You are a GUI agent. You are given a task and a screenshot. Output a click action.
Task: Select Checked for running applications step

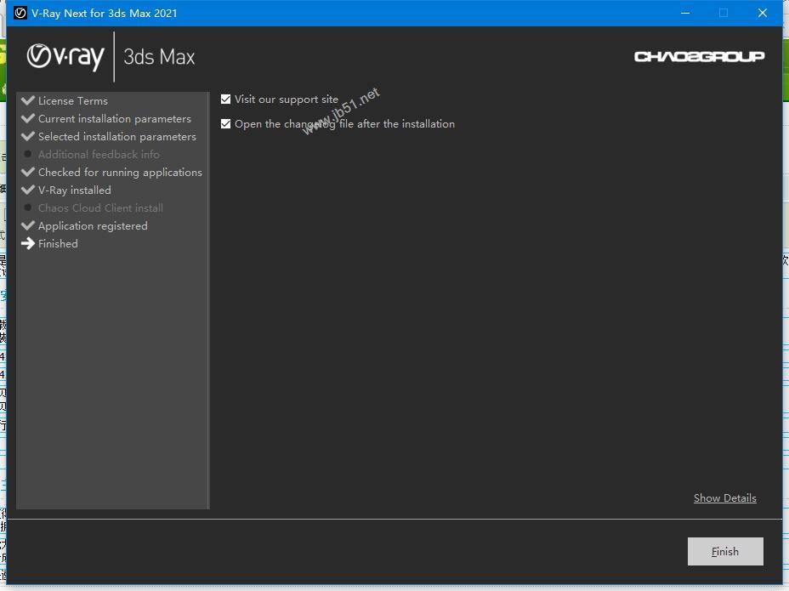(x=120, y=173)
